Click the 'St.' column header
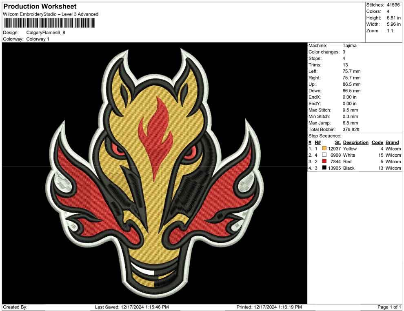404x311 pixels. coord(338,142)
